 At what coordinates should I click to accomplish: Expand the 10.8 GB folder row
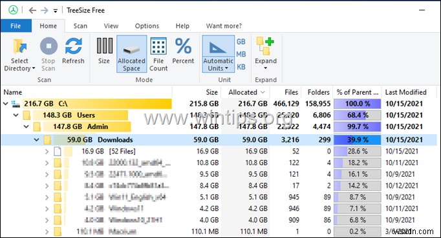click(x=47, y=163)
